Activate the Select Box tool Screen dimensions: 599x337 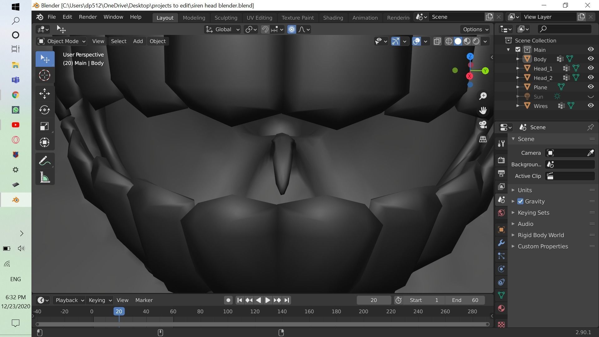(x=45, y=59)
